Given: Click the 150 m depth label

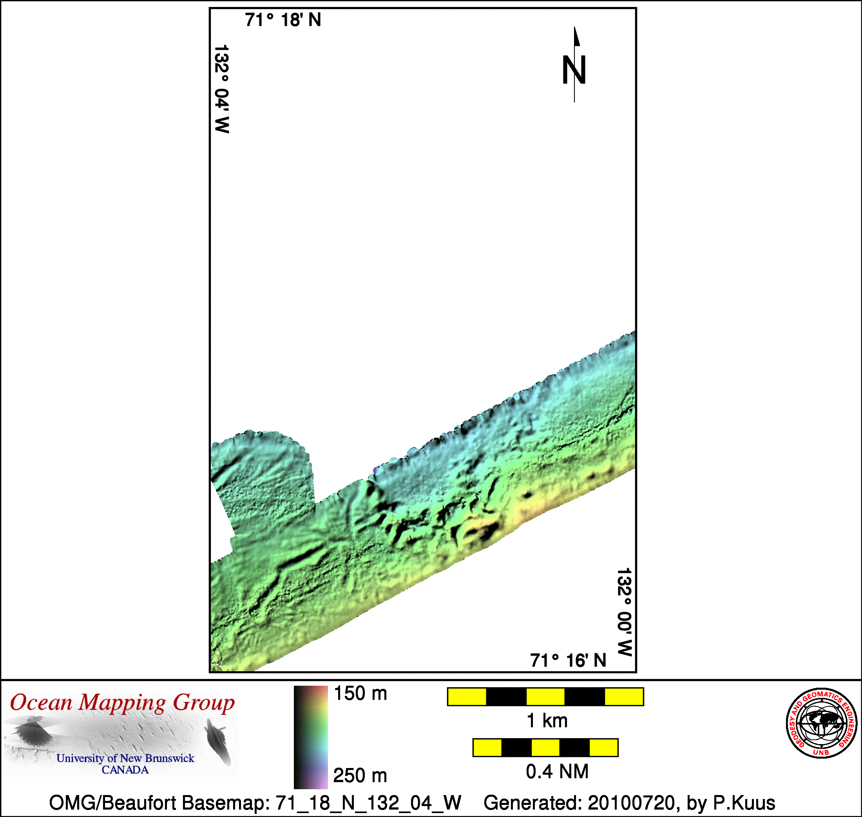Looking at the screenshot, I should 360,693.
